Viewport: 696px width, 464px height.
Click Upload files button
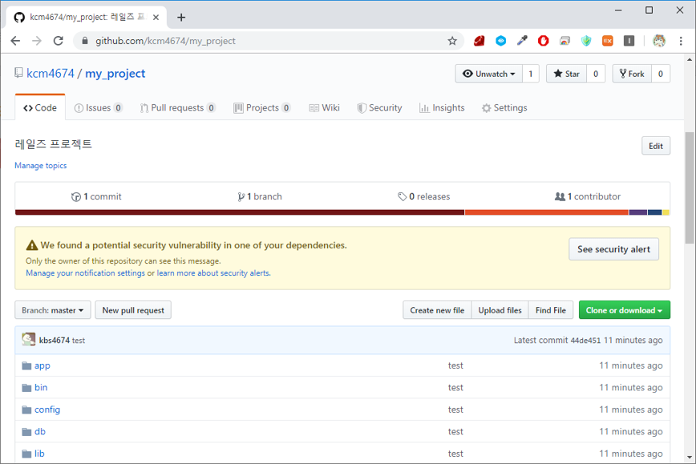point(500,310)
